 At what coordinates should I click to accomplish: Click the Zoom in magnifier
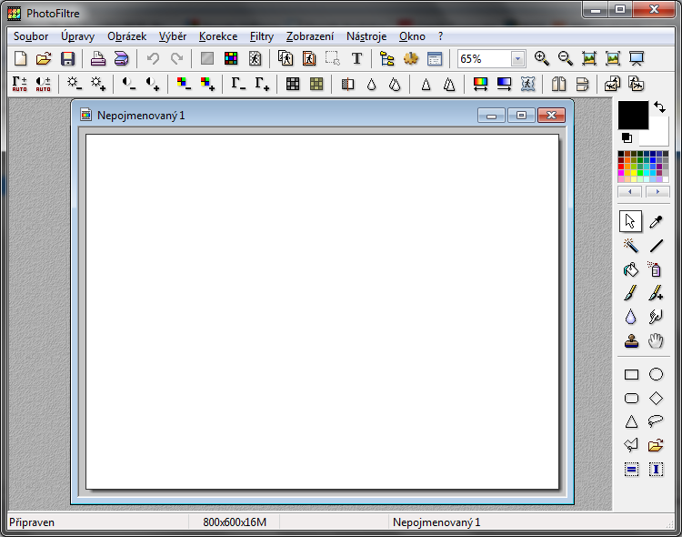point(542,58)
